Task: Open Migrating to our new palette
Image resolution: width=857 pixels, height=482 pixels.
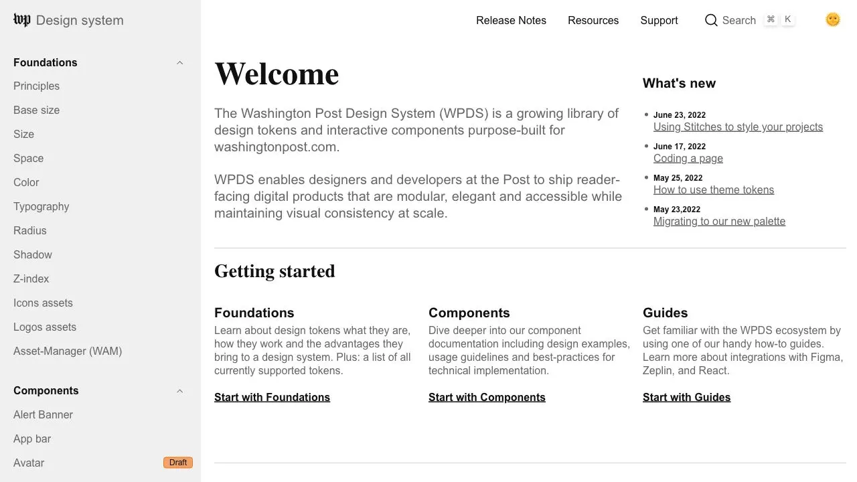Action: tap(719, 222)
